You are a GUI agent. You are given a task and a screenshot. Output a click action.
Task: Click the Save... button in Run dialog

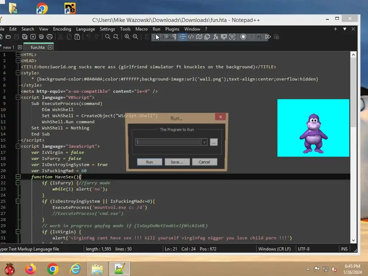click(177, 162)
